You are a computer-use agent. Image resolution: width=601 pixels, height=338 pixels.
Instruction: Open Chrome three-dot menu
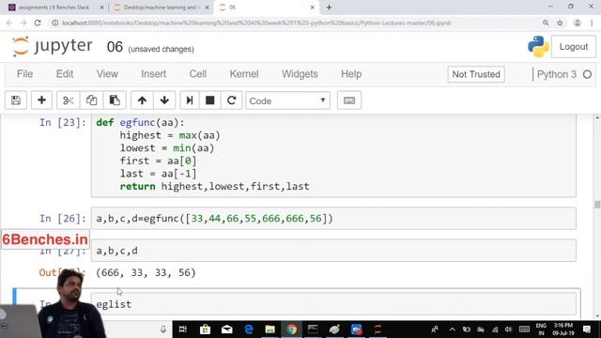click(592, 23)
